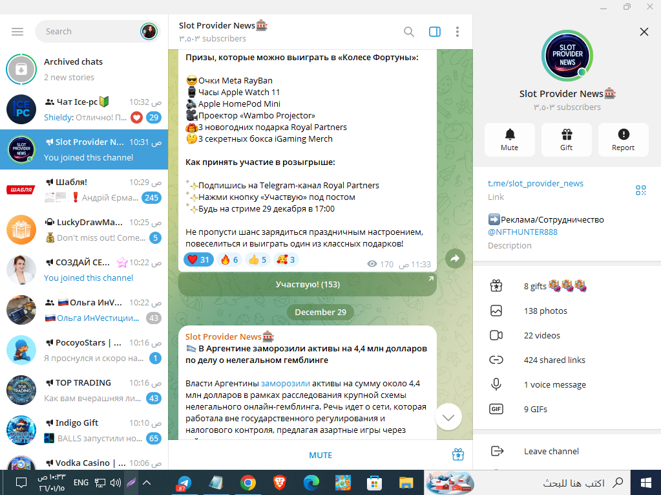Image resolution: width=661 pixels, height=495 pixels.
Task: Send a gift via bottom bar gift icon
Action: (x=458, y=454)
